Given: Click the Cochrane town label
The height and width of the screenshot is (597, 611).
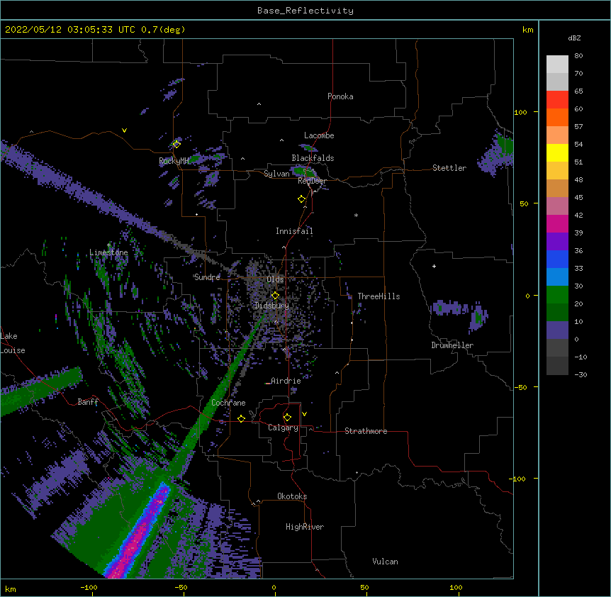Looking at the screenshot, I should coord(228,403).
